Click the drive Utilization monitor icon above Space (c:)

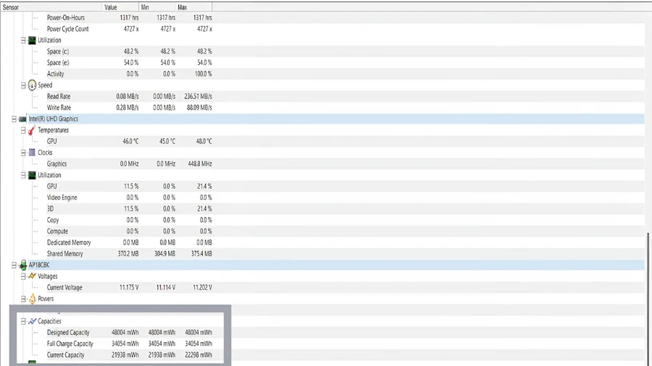point(32,41)
